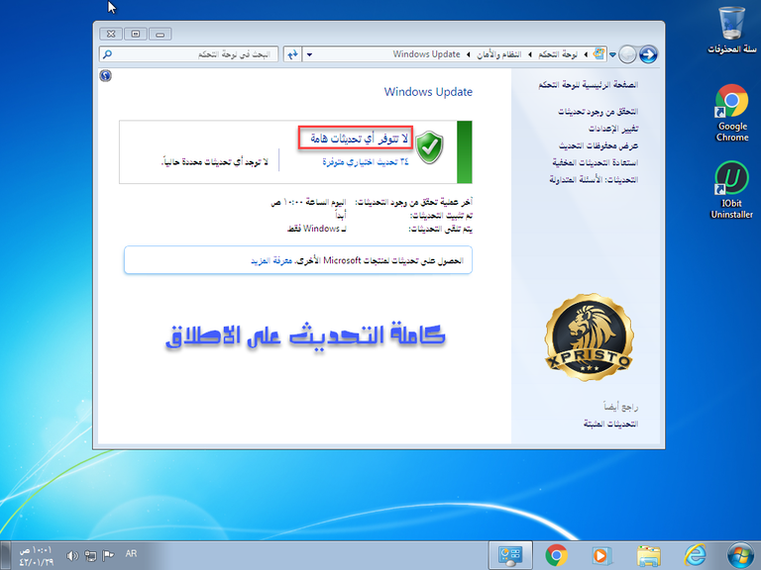Open the Action Center flag icon
Screen dimensions: 761x570
[x=108, y=555]
